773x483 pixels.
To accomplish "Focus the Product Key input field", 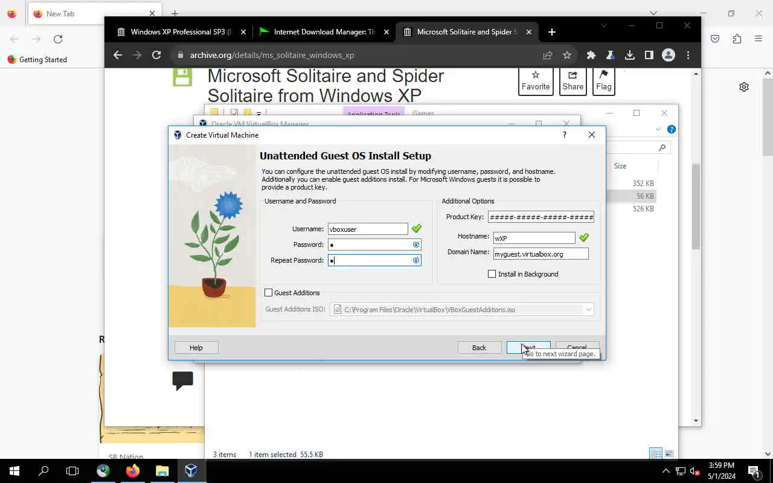I will (540, 217).
